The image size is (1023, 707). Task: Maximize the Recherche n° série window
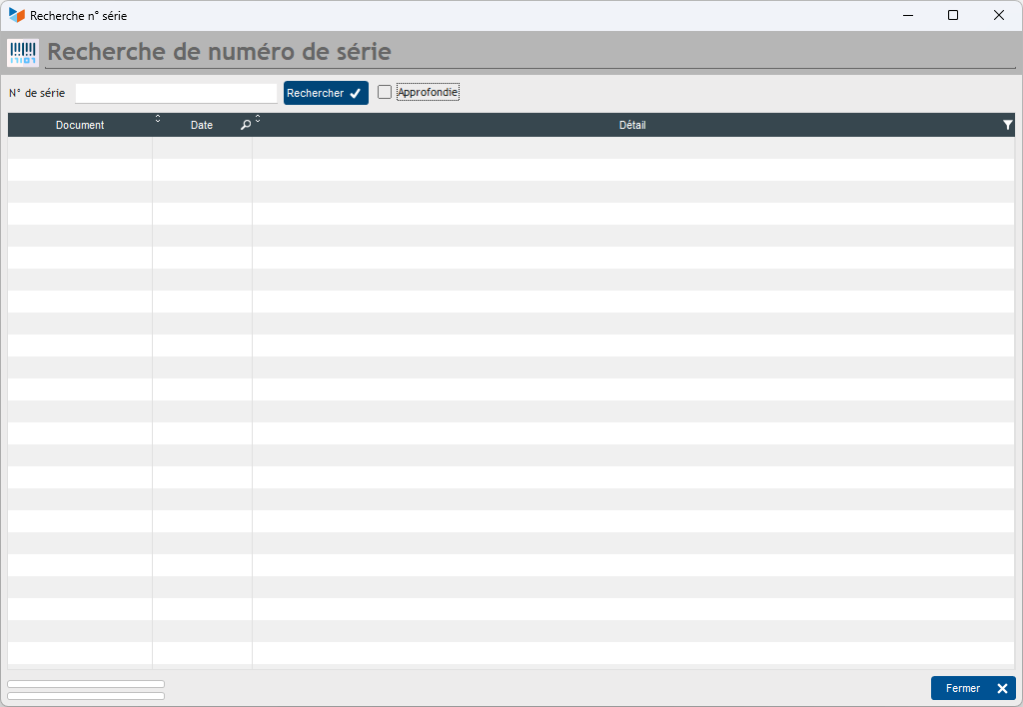point(953,15)
